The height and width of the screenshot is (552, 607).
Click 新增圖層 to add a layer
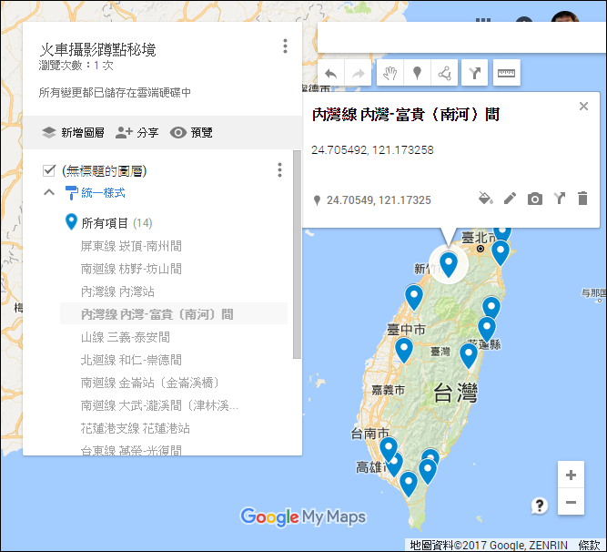[x=73, y=132]
